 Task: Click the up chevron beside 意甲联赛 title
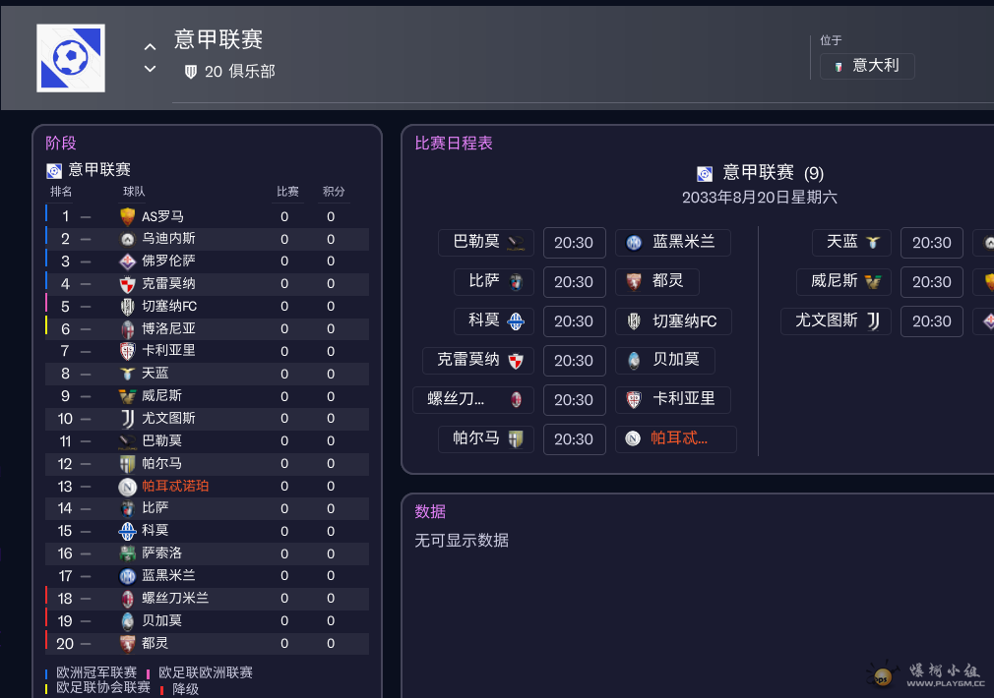[x=150, y=46]
